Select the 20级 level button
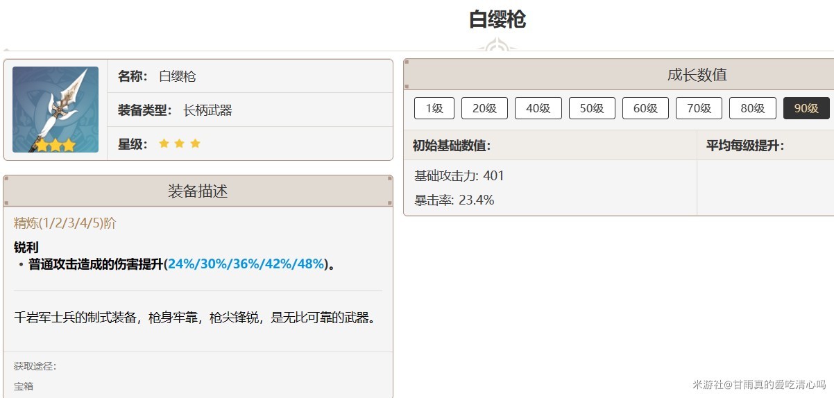Viewport: 834px width, 398px height. (x=484, y=108)
